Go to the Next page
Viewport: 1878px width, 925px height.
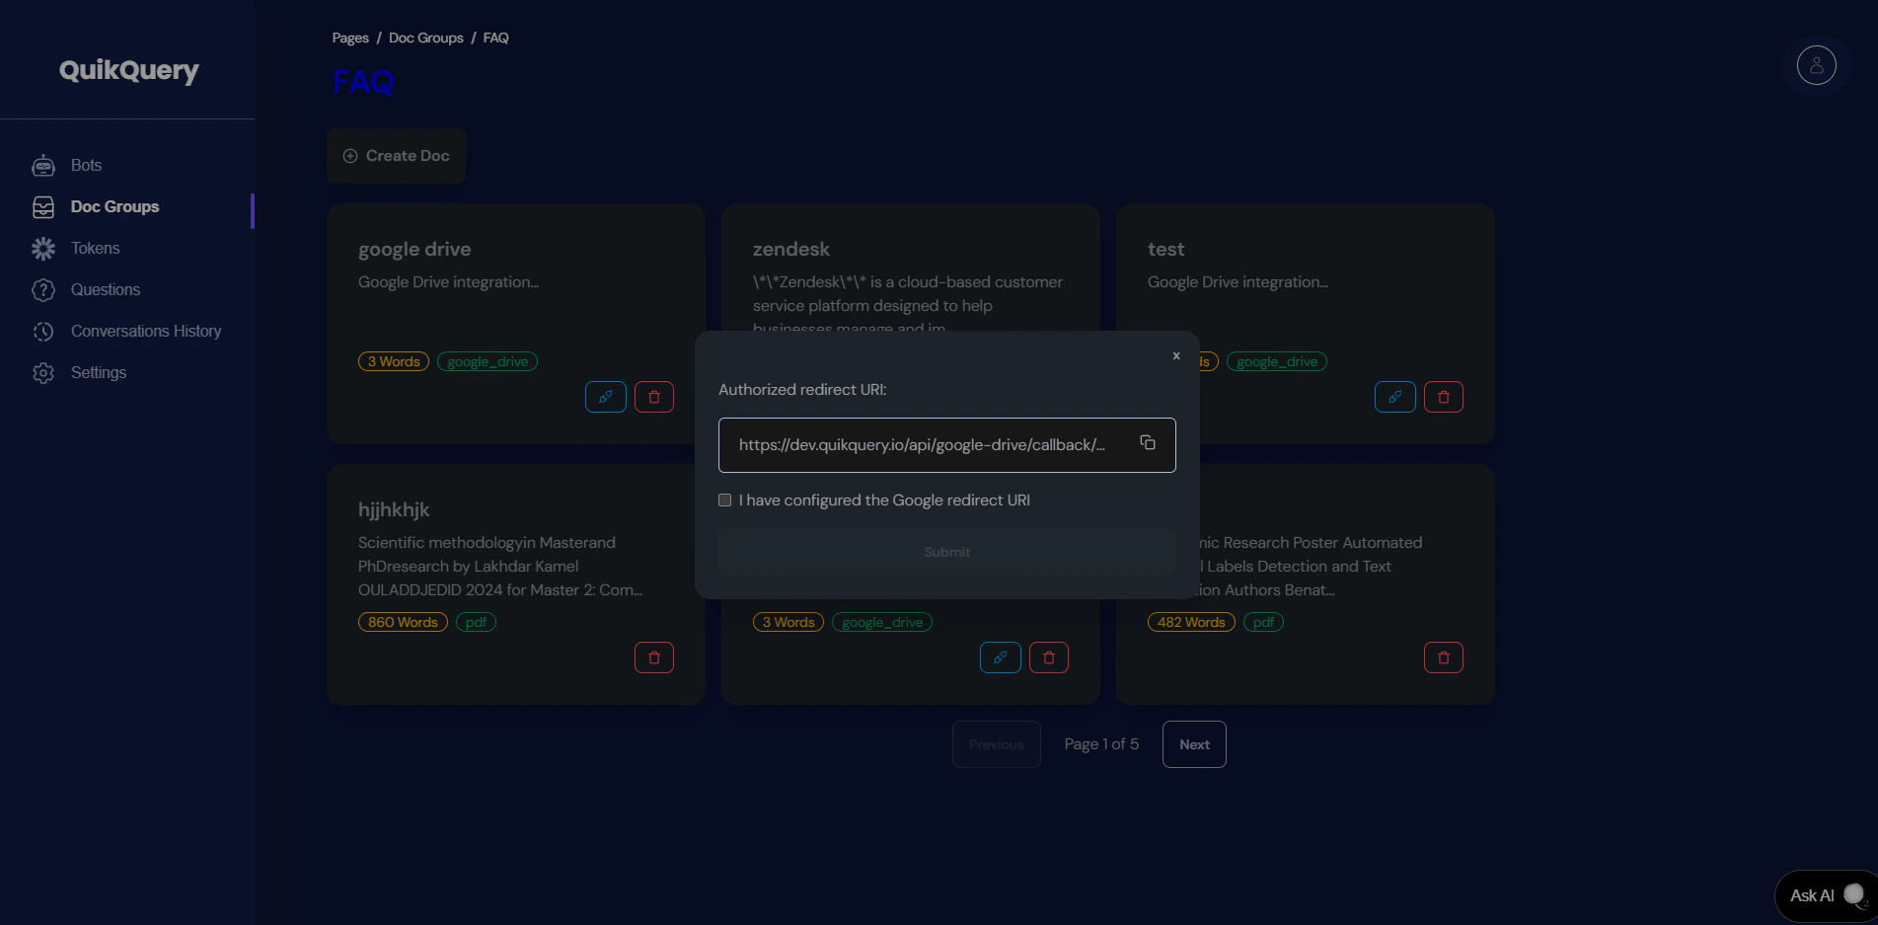coord(1193,743)
